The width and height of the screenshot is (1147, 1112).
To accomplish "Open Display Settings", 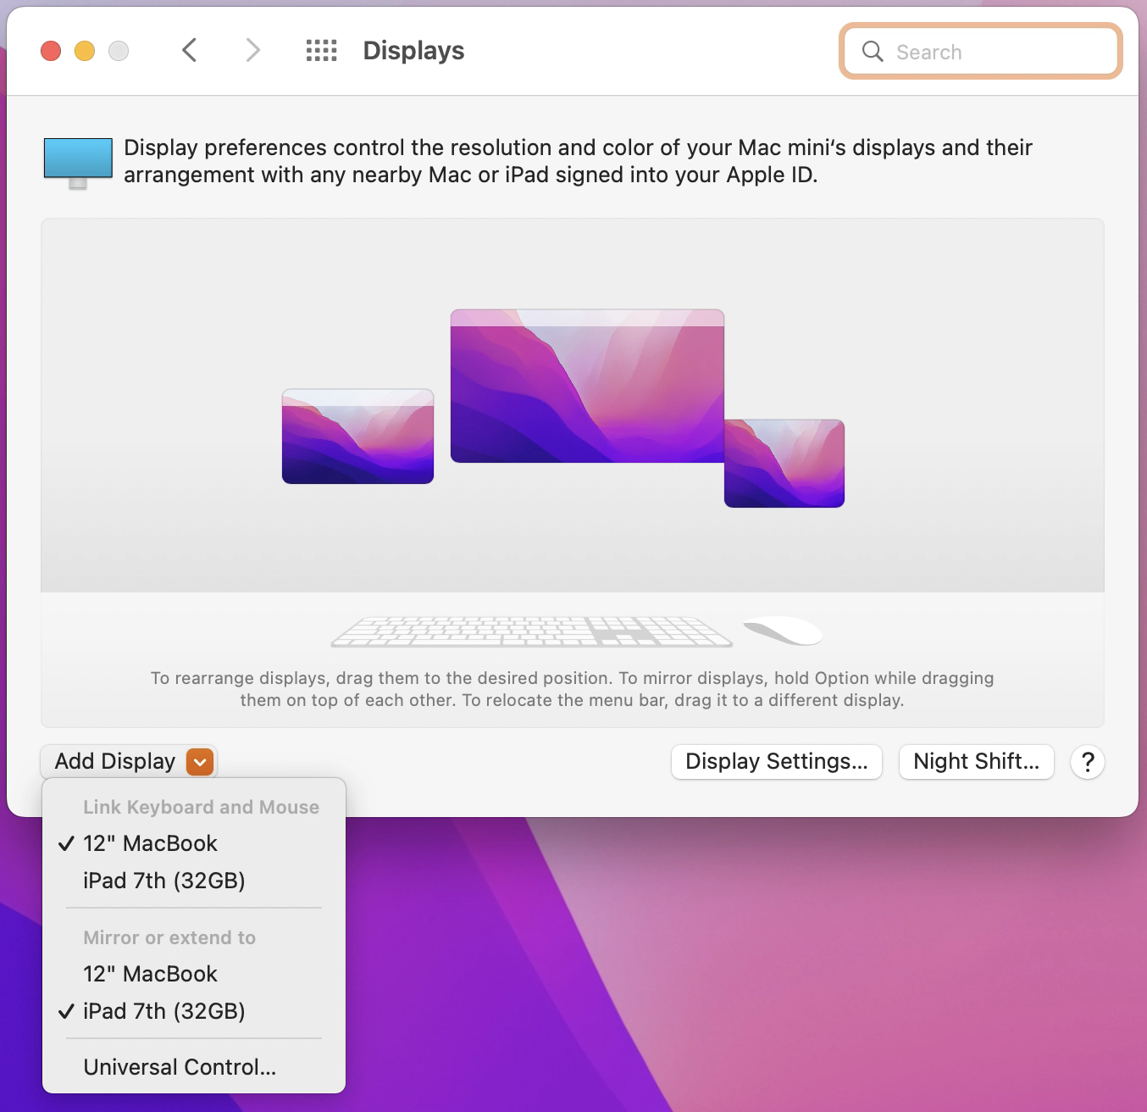I will pos(777,762).
